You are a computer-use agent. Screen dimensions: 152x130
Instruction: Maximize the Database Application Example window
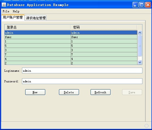142,5
